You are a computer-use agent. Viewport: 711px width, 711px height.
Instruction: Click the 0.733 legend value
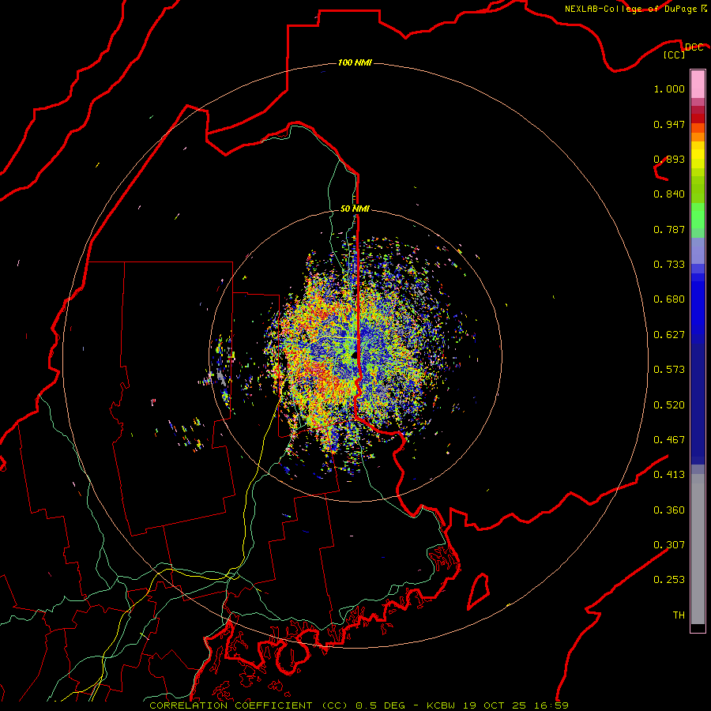pos(669,265)
